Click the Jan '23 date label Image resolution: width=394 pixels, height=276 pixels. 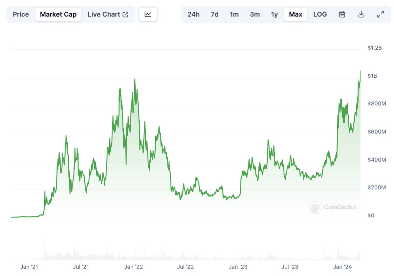[x=238, y=267]
